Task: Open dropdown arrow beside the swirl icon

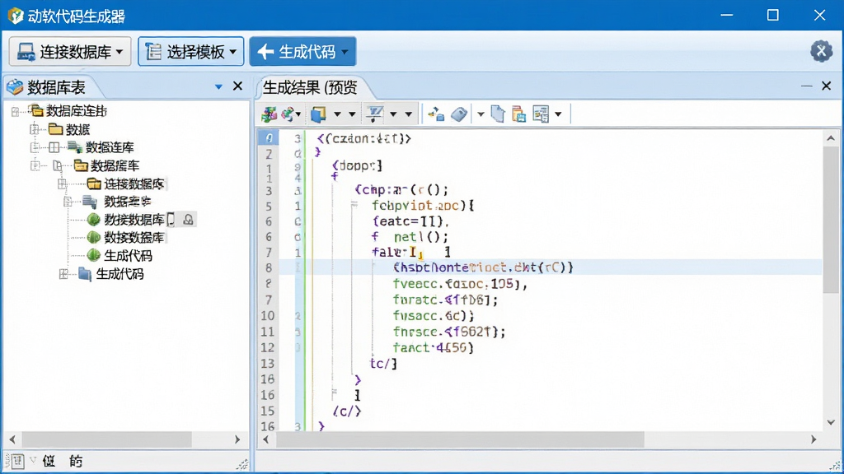Action: tap(298, 114)
